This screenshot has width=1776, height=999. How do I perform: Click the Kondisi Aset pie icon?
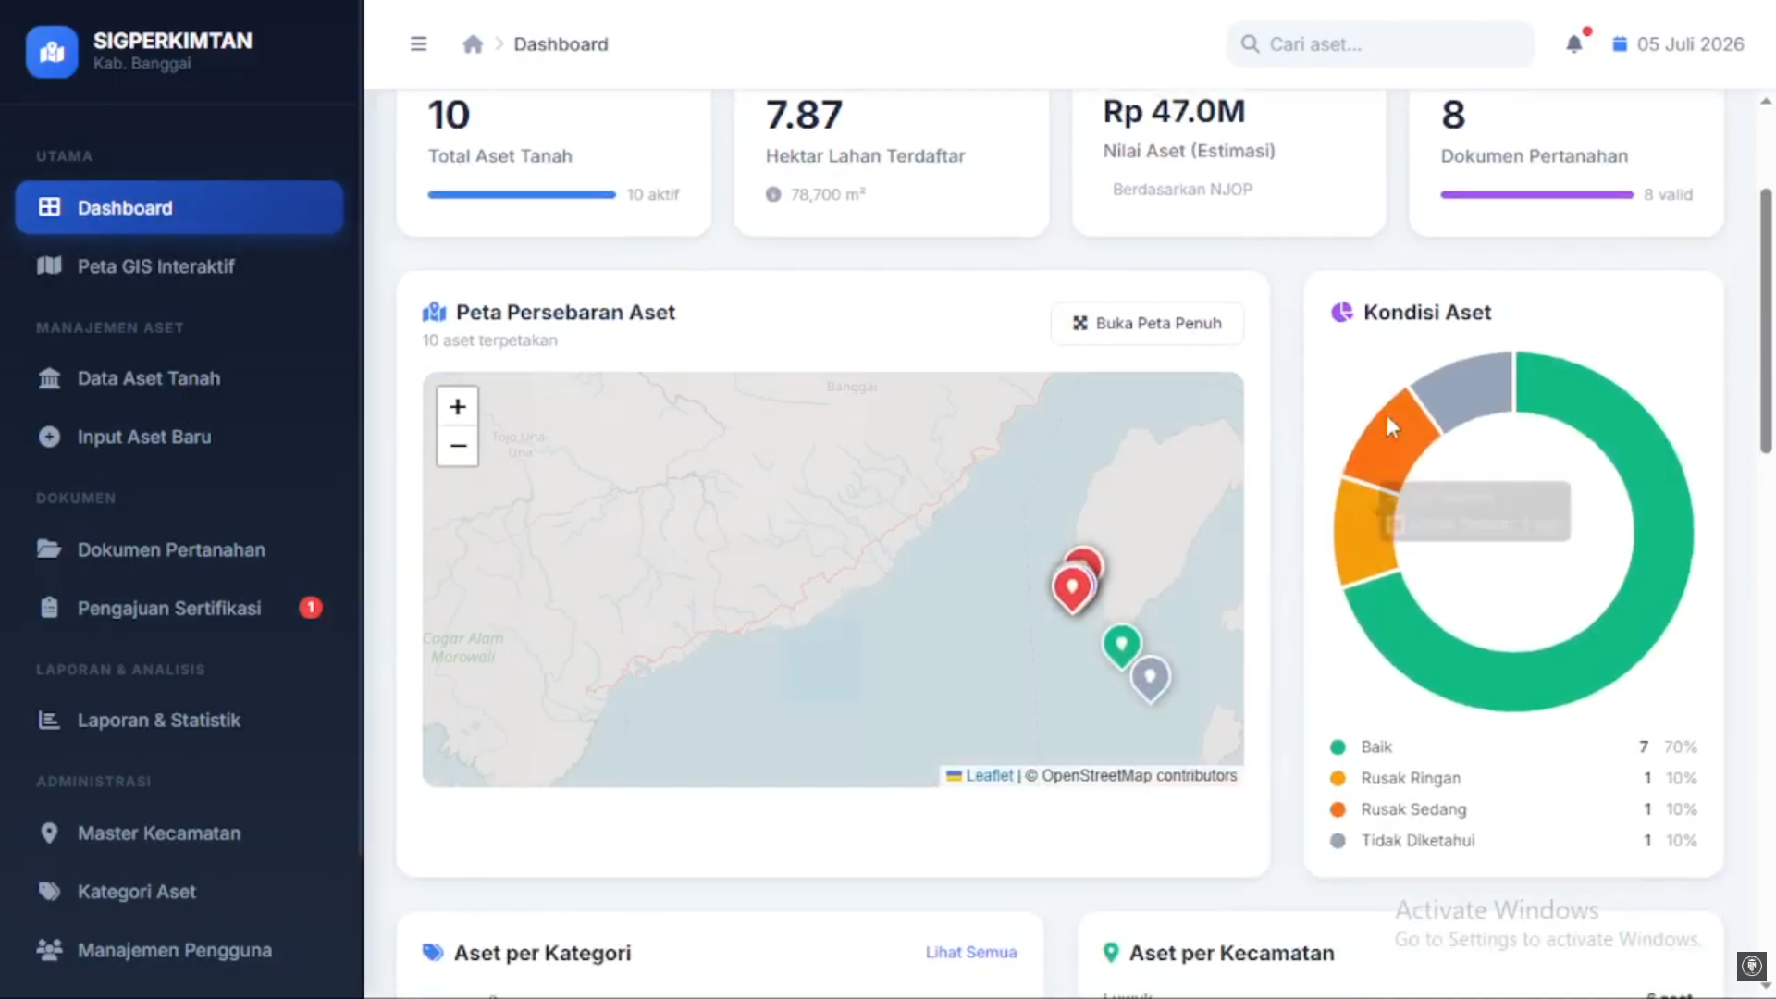point(1341,313)
